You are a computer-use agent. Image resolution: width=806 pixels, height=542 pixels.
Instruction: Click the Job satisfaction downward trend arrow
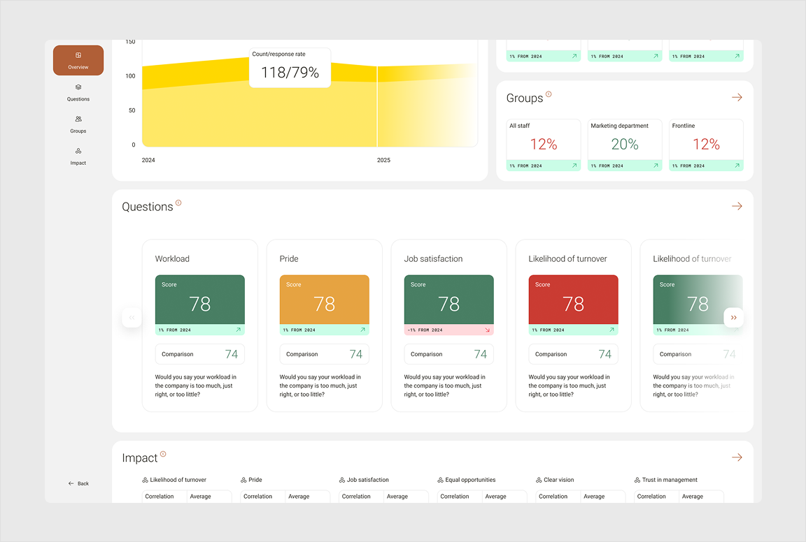click(x=487, y=330)
